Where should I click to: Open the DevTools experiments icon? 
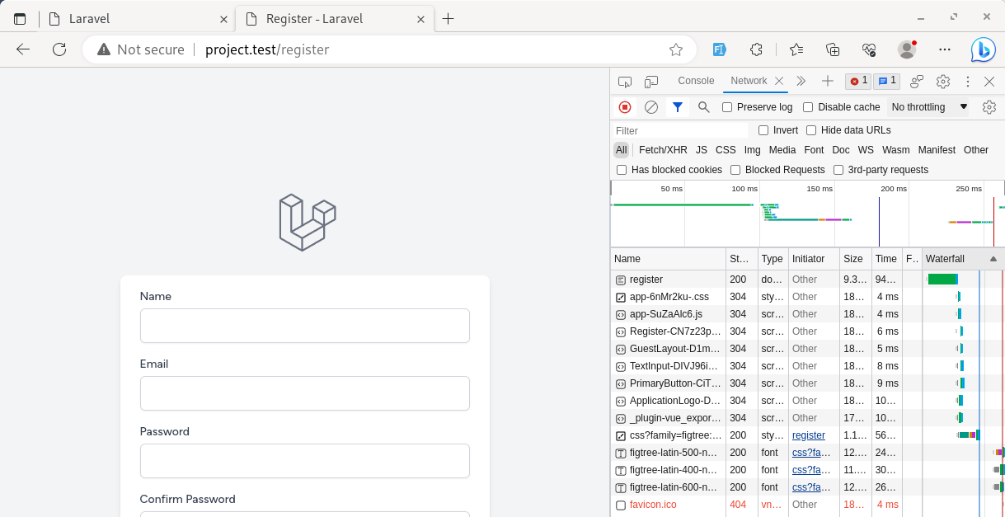pos(917,81)
